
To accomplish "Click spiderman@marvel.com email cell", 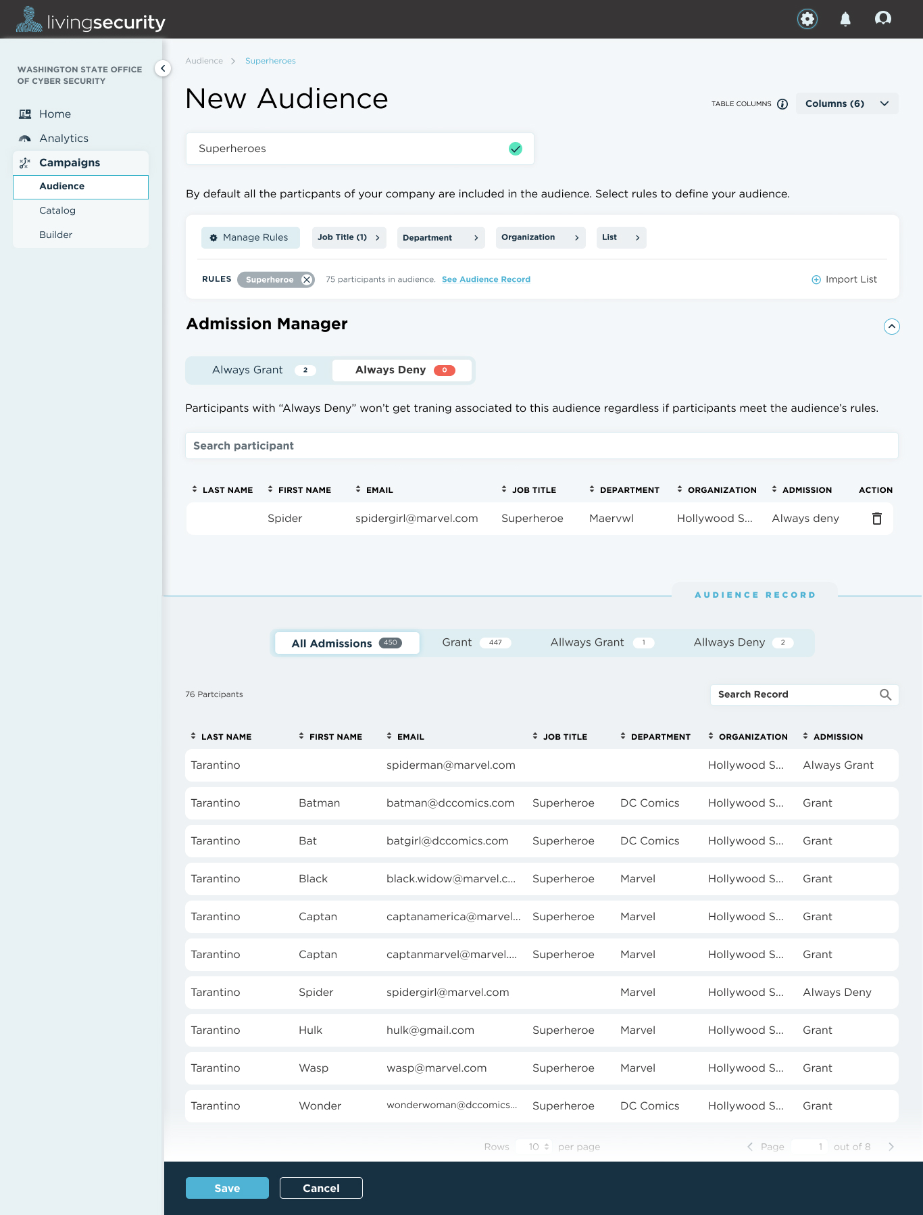I will pos(451,765).
